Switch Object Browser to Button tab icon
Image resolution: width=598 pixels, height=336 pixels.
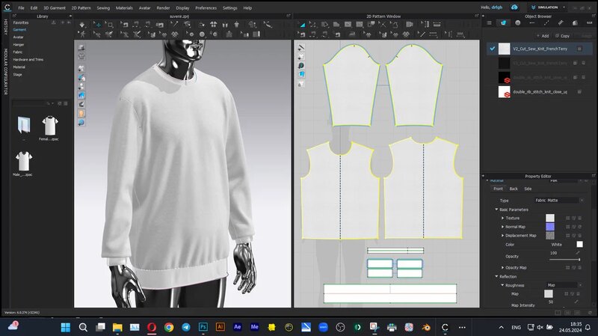click(517, 23)
